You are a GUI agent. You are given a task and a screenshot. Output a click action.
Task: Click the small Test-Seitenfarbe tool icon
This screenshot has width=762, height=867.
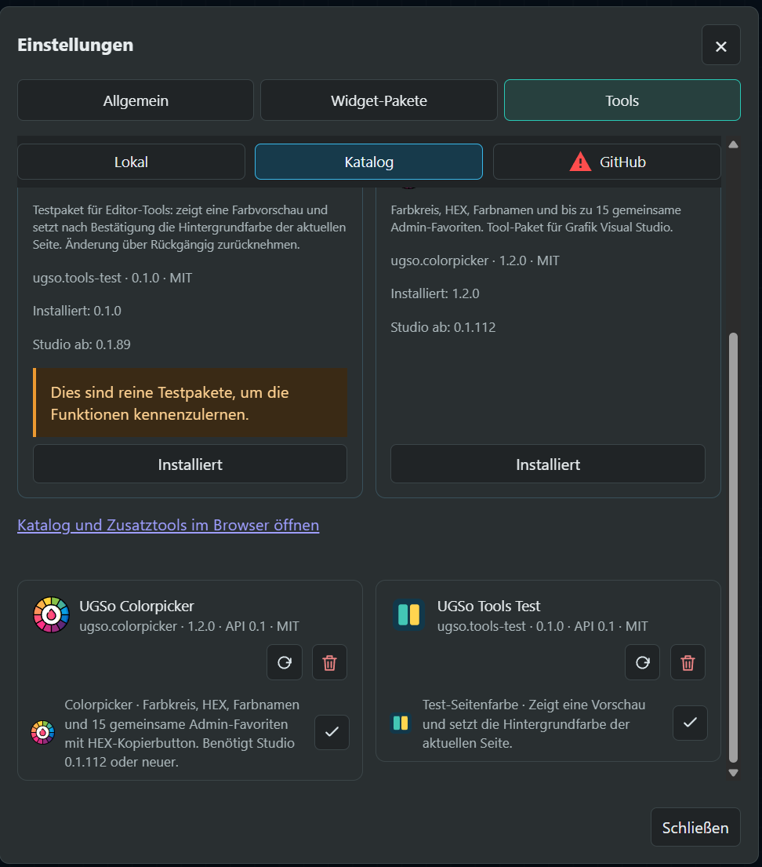coord(401,723)
